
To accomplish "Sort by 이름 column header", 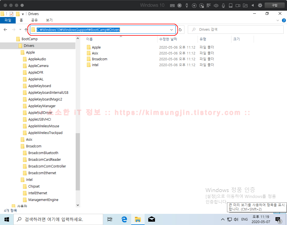I will coord(89,39).
